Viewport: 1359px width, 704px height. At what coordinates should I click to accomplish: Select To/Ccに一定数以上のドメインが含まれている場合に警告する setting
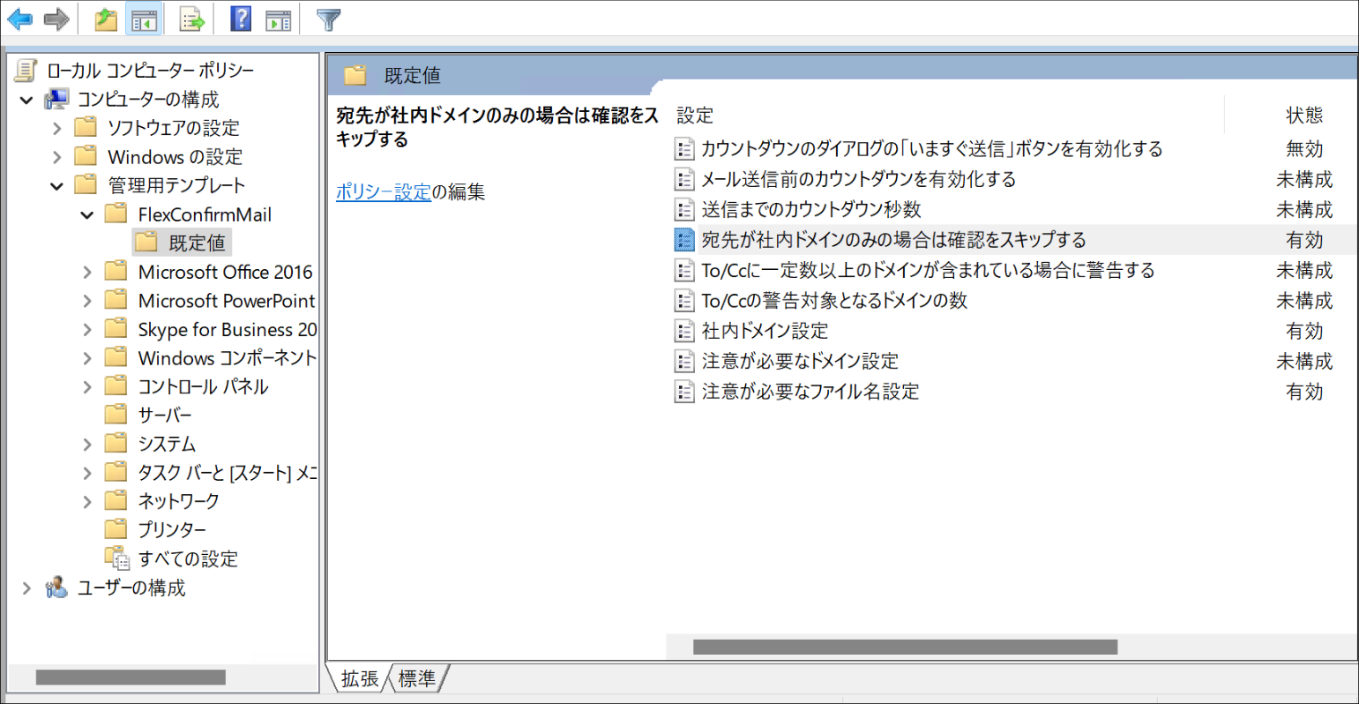pyautogui.click(x=928, y=270)
